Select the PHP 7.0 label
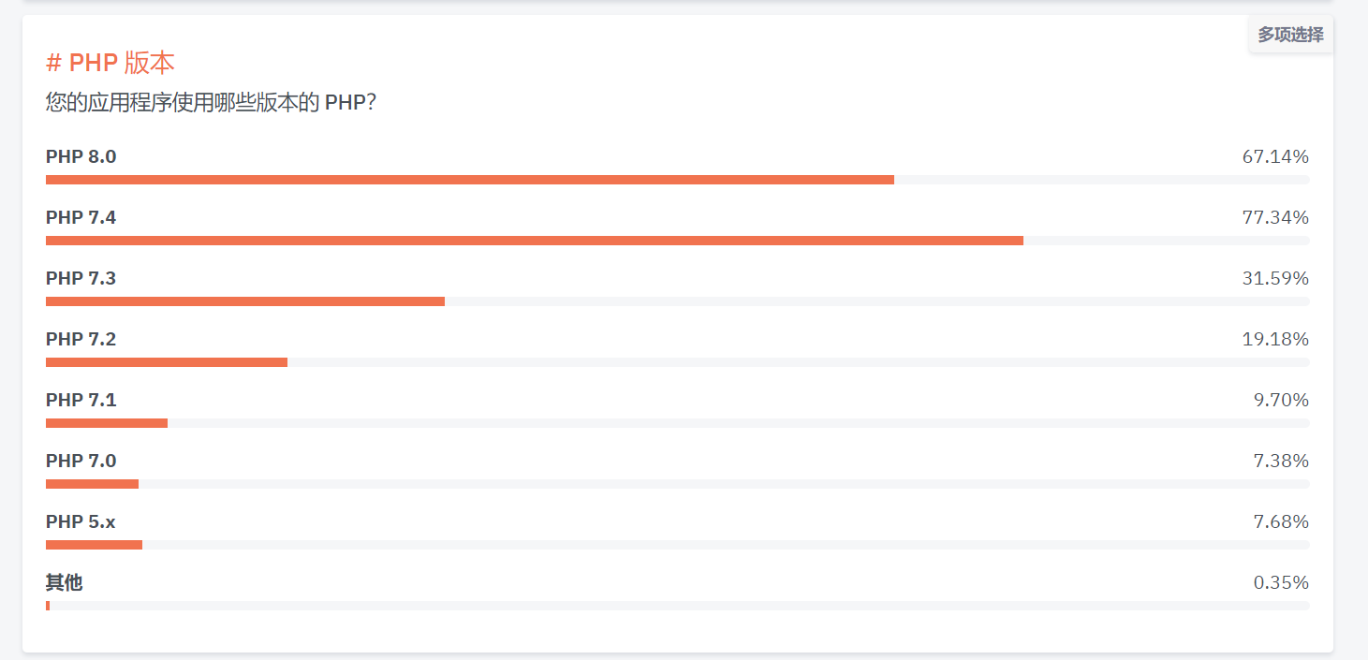Image resolution: width=1368 pixels, height=660 pixels. pos(81,461)
